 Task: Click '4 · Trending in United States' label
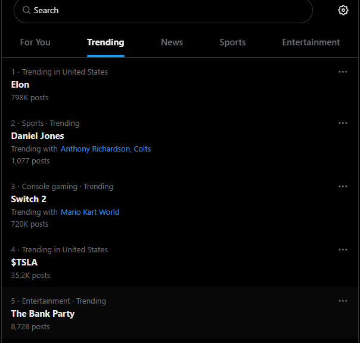(59, 250)
